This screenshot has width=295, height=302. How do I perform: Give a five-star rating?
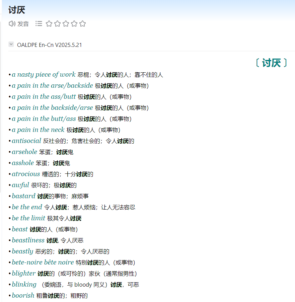click(x=83, y=23)
